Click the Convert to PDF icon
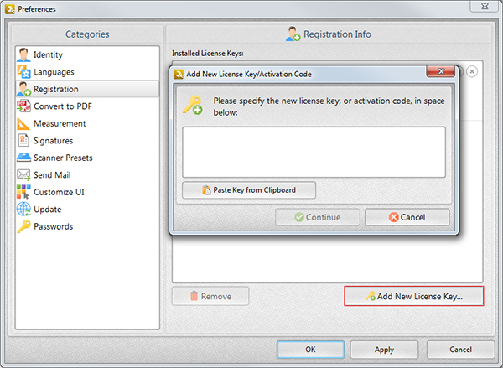This screenshot has width=503, height=368. tap(23, 106)
